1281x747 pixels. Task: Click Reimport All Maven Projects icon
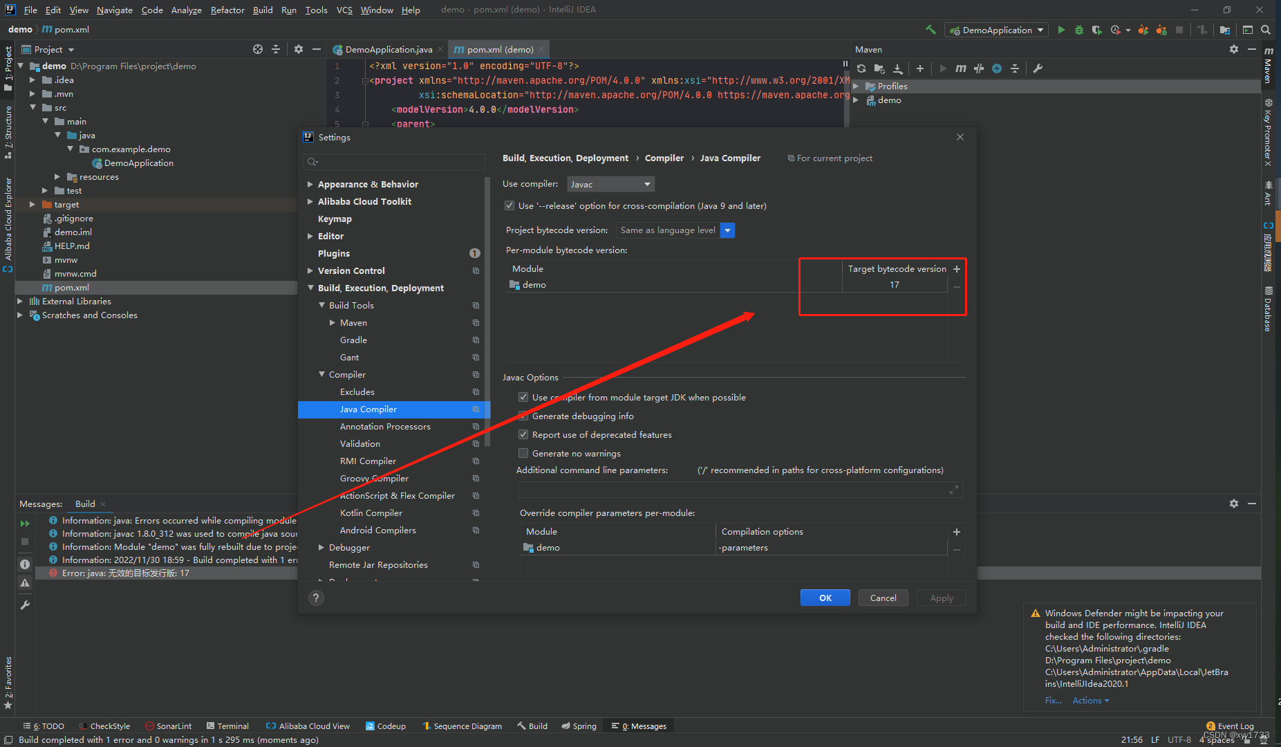coord(861,68)
